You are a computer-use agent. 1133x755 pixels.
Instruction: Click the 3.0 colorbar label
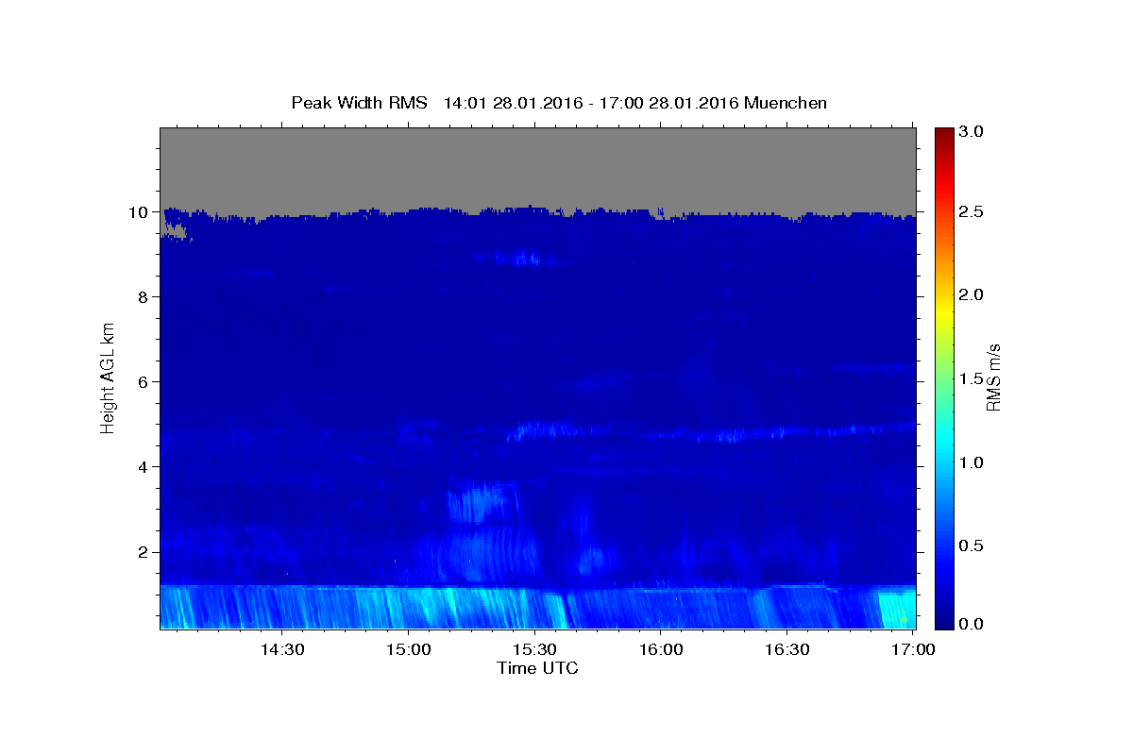coord(972,132)
